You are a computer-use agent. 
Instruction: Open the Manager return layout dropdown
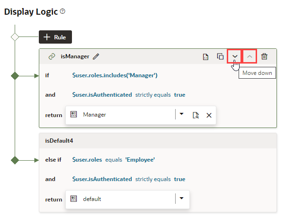tap(181, 114)
